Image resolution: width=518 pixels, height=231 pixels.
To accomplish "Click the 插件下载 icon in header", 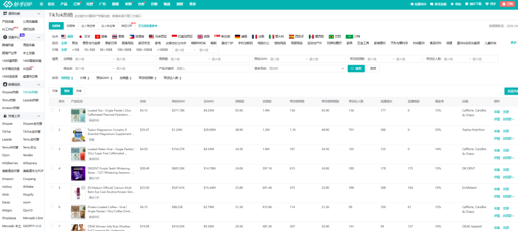I will [467, 4].
